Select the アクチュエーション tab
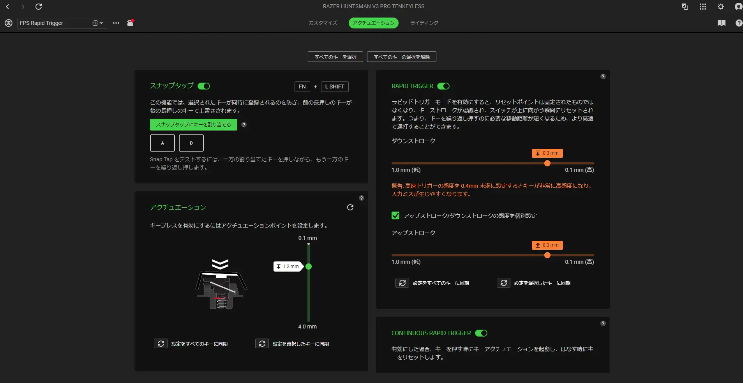The image size is (743, 383). click(x=374, y=23)
